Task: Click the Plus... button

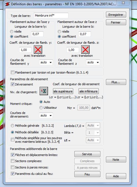Action: [x=116, y=82]
